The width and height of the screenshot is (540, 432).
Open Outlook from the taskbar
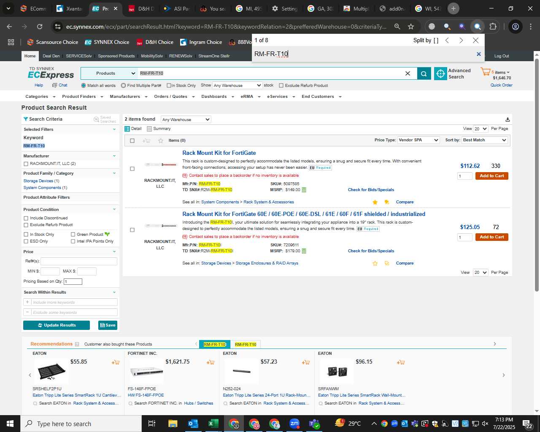[x=193, y=424]
